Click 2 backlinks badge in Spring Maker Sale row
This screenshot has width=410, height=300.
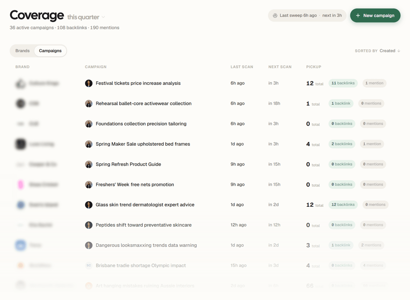(x=342, y=144)
